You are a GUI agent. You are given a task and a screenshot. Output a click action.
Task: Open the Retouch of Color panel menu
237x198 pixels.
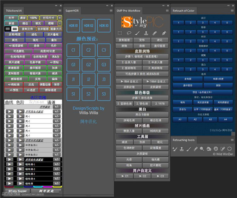[232, 11]
